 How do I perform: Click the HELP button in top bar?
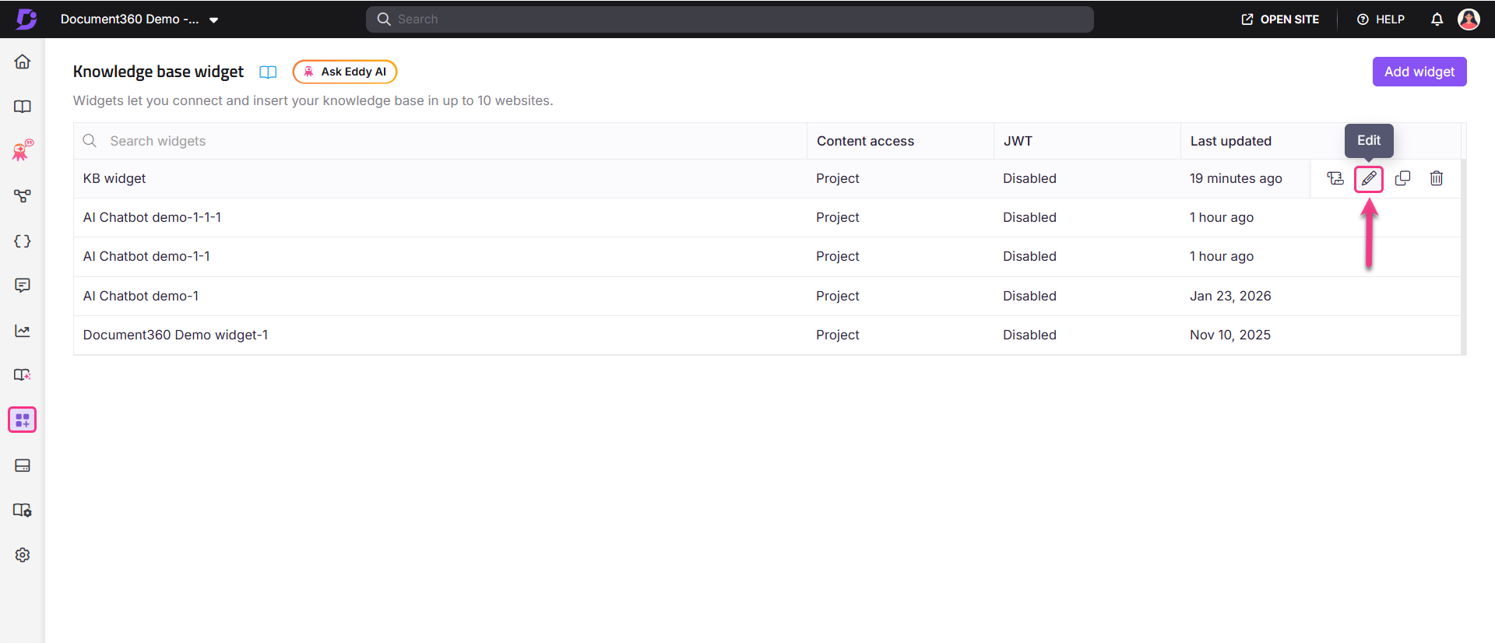click(1381, 19)
